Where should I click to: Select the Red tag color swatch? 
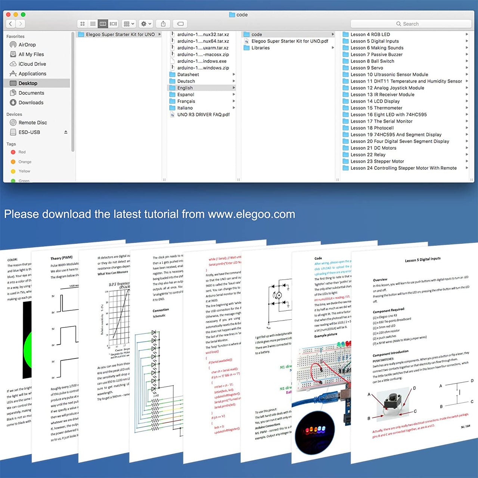13,152
